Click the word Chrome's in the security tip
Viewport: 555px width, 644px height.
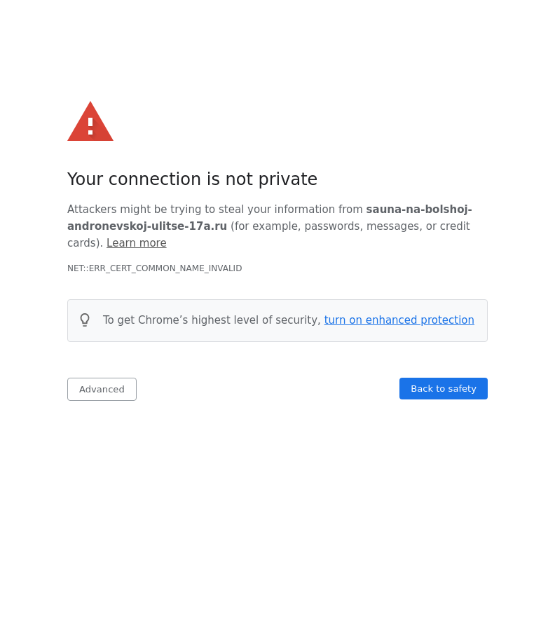click(163, 320)
